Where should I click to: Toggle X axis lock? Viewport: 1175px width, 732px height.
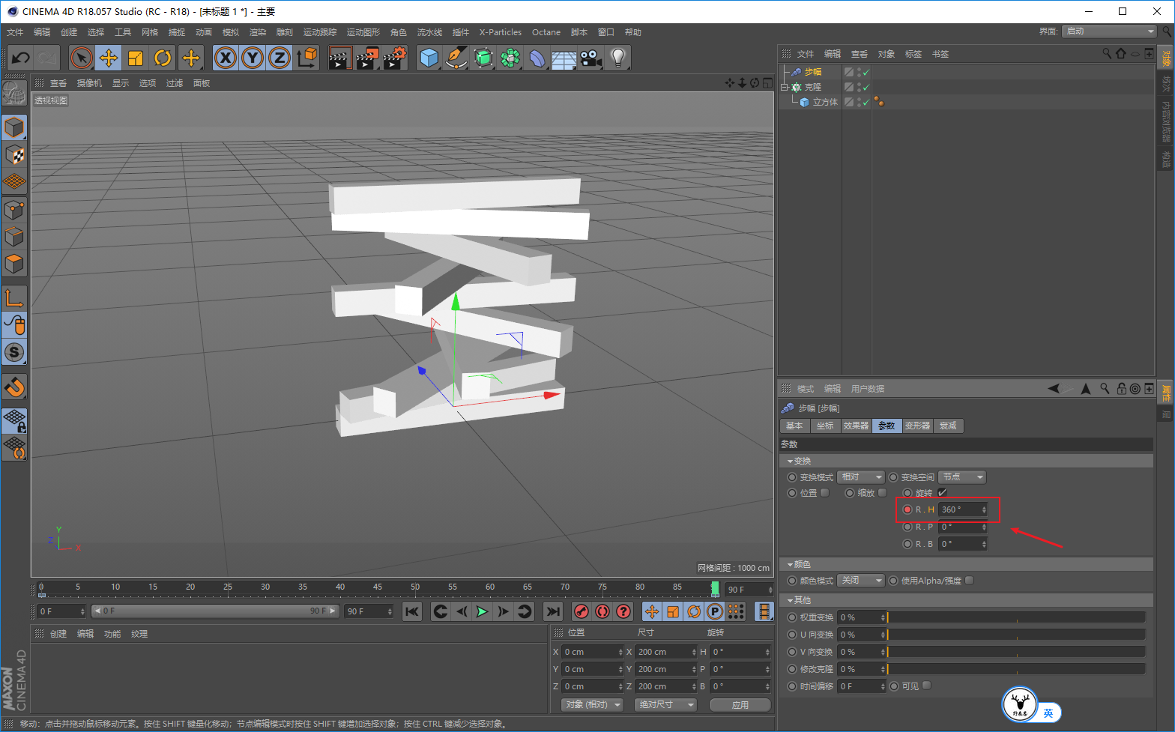coord(226,58)
